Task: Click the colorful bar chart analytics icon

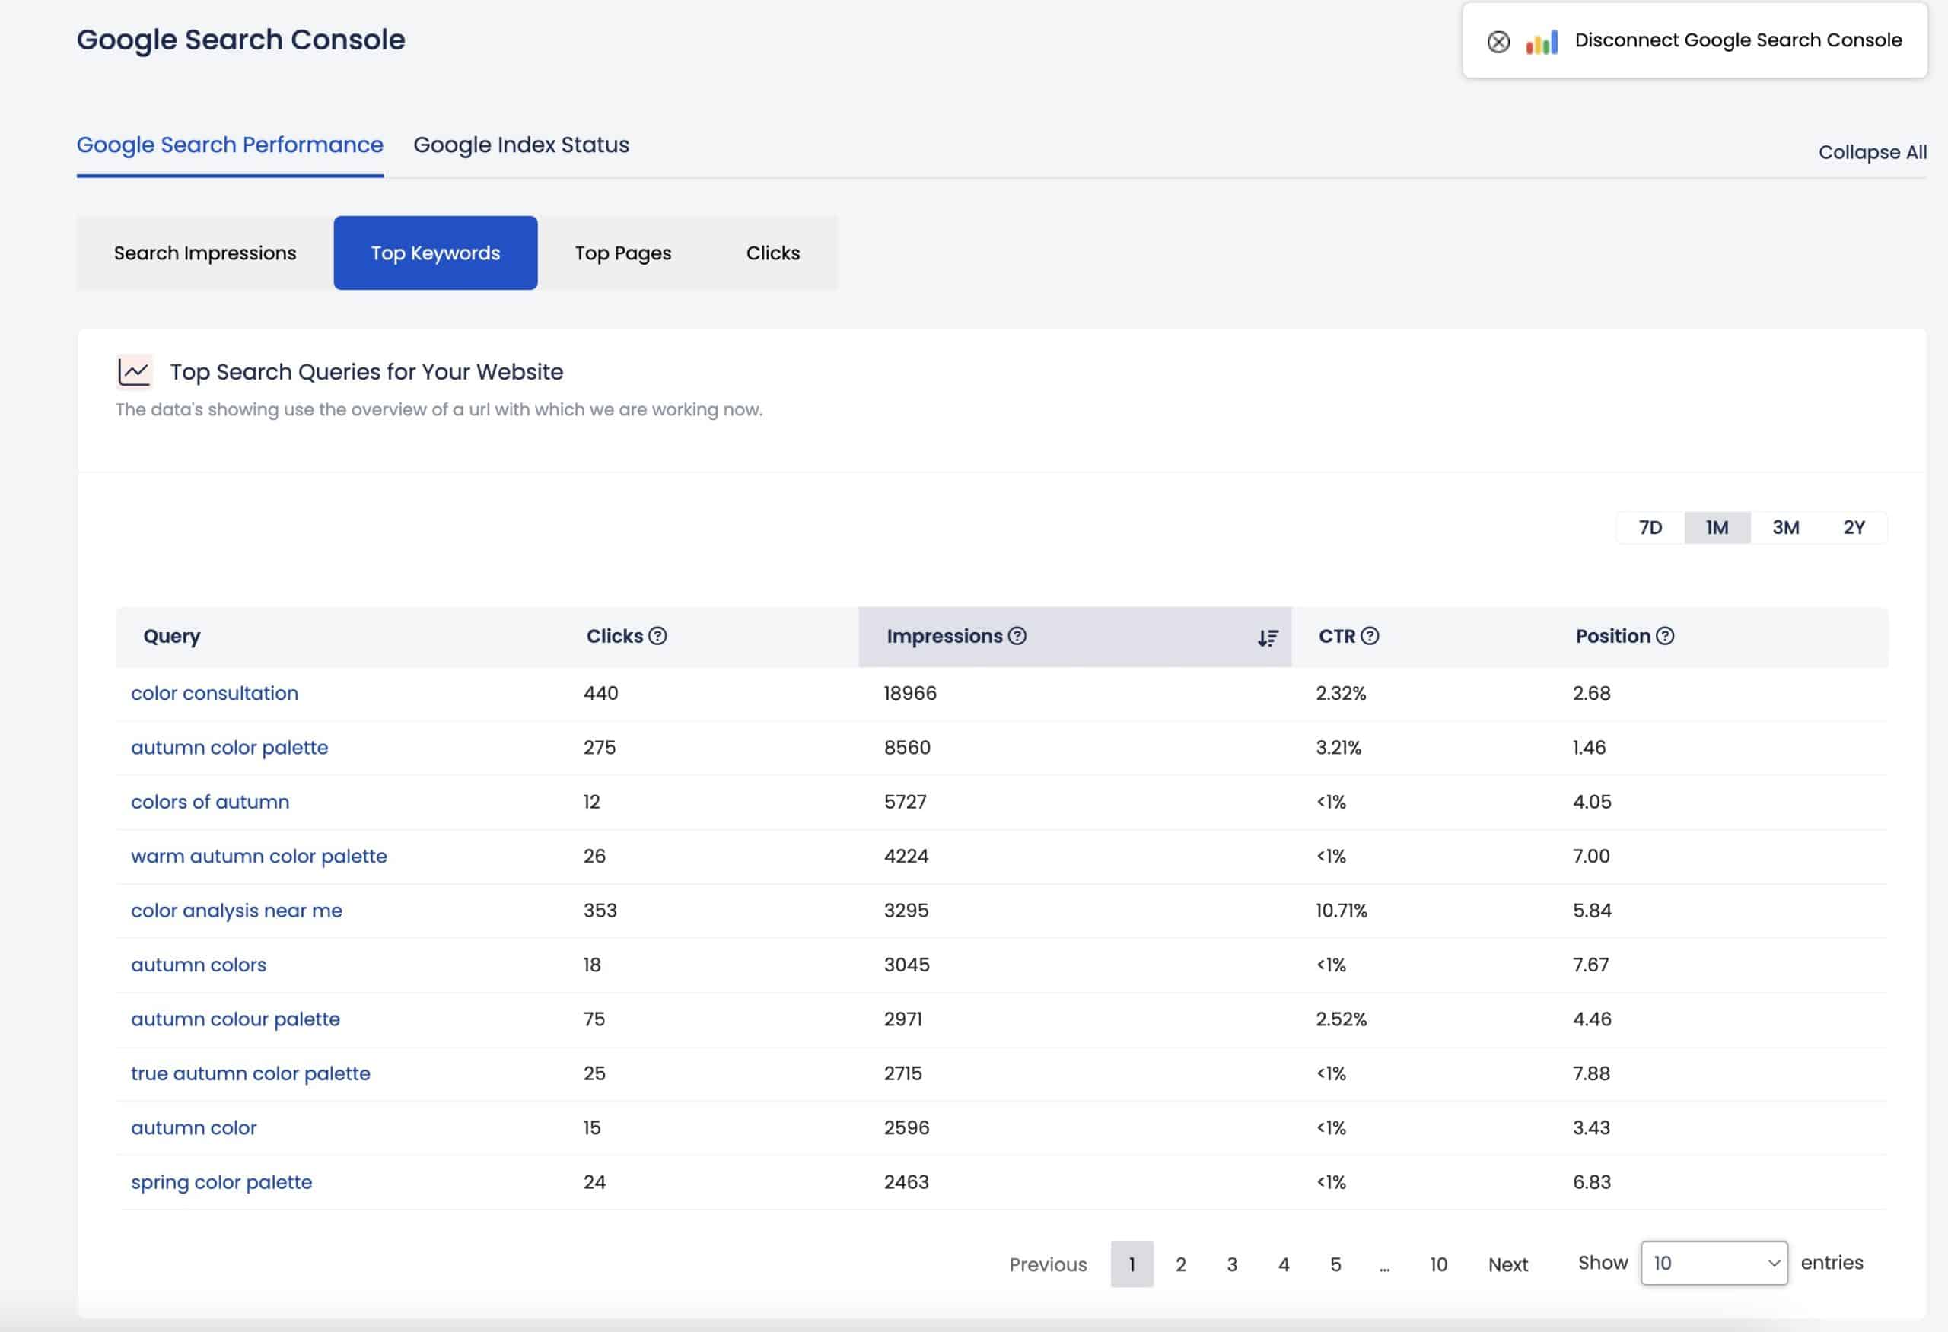Action: click(1542, 42)
